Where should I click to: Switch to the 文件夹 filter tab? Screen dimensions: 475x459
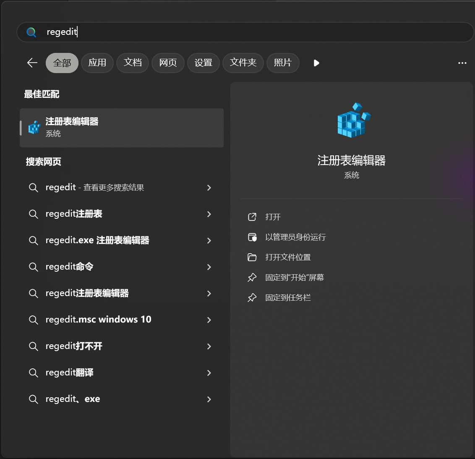coord(243,63)
